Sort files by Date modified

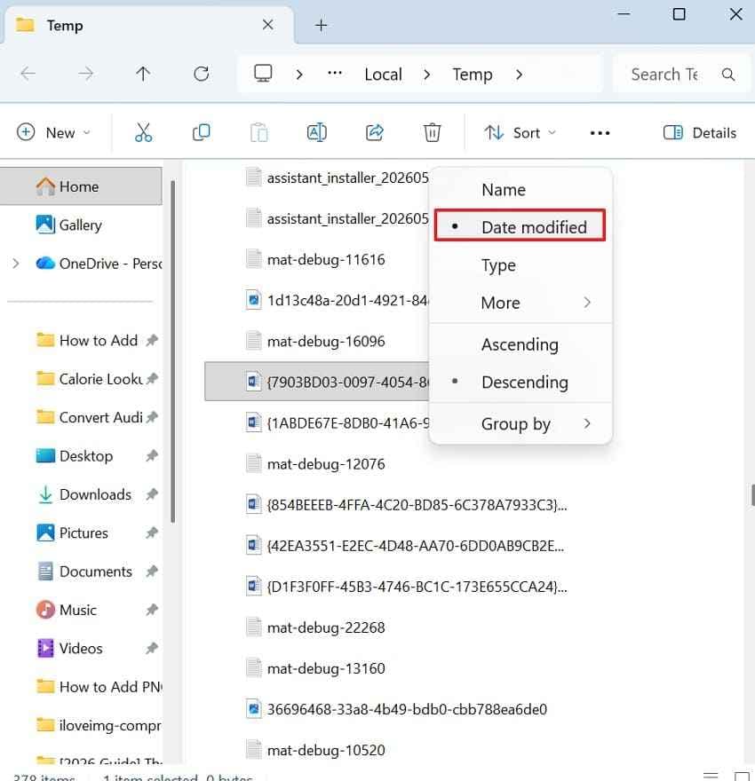pyautogui.click(x=521, y=227)
